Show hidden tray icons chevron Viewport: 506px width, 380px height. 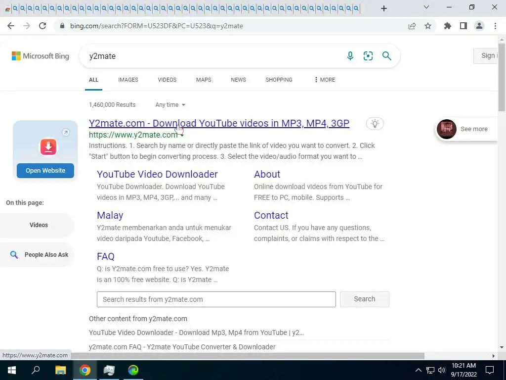(418, 370)
